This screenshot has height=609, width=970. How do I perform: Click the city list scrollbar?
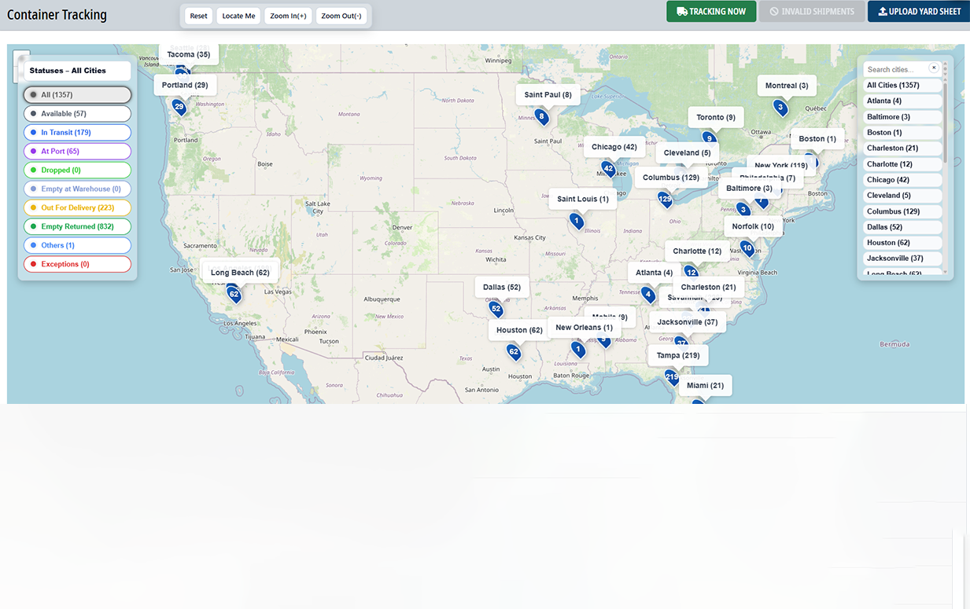tap(945, 118)
